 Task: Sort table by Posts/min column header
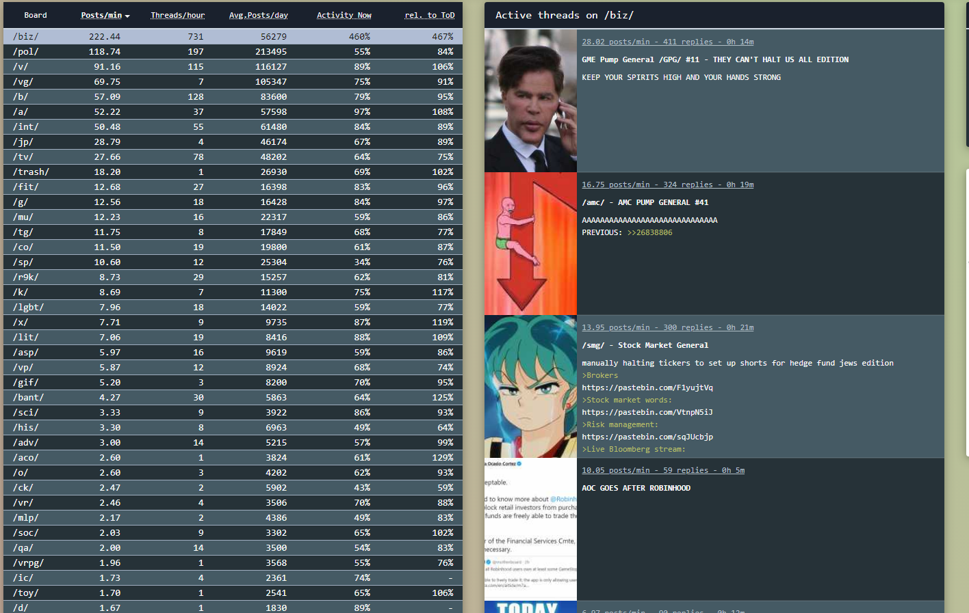click(x=105, y=15)
